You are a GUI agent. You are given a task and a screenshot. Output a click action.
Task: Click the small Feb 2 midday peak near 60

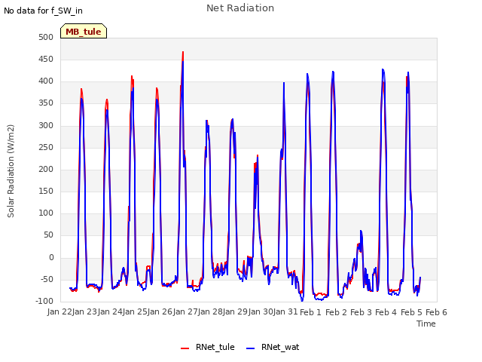coord(361,231)
